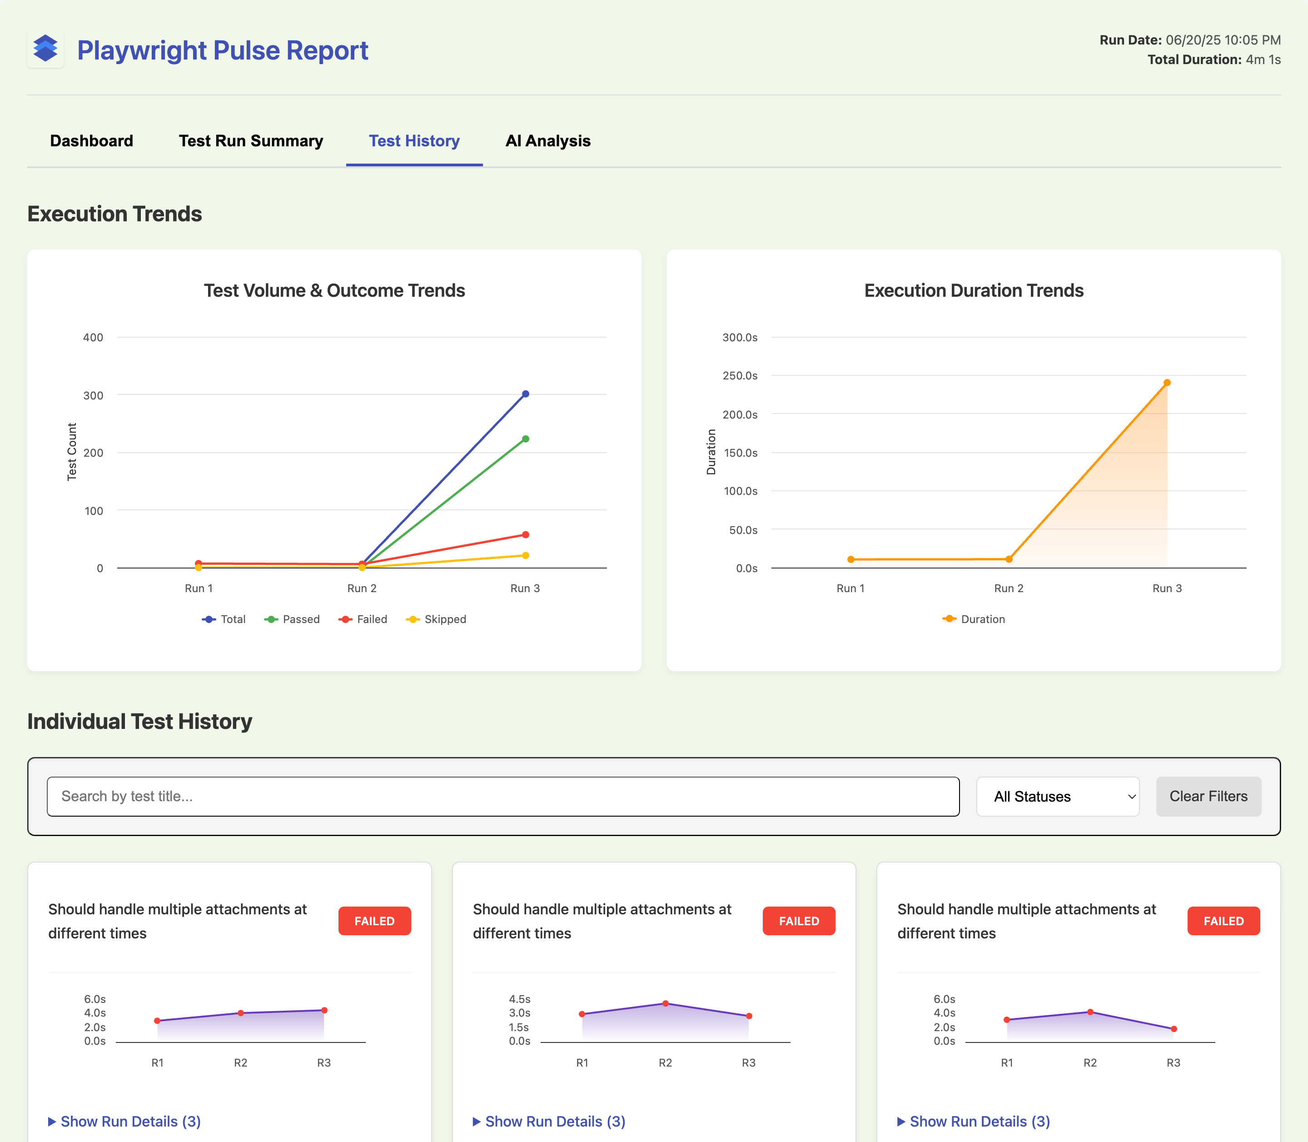Toggle the Failed series in chart legend
The image size is (1308, 1142).
coord(363,619)
